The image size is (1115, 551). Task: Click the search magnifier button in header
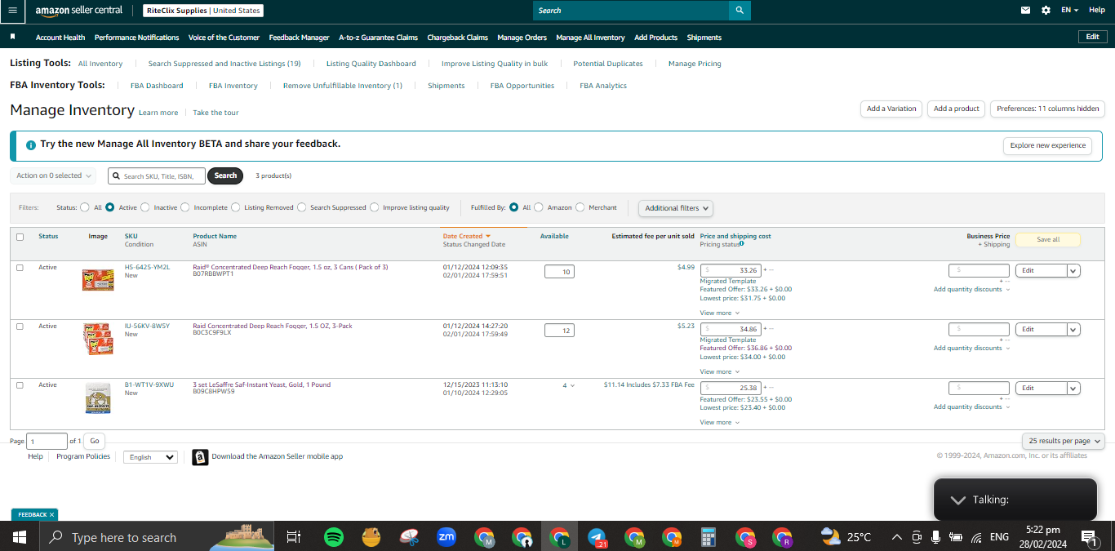[740, 11]
